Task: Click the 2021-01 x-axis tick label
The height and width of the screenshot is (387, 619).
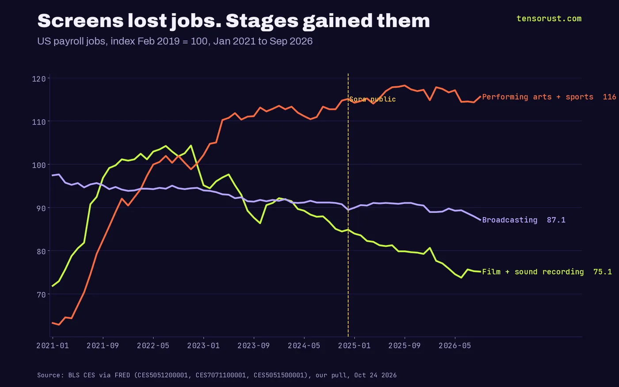Action: pyautogui.click(x=53, y=346)
